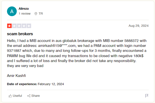Open reviewer Alireza's profile name
This screenshot has height=103, width=155.
[24, 9]
